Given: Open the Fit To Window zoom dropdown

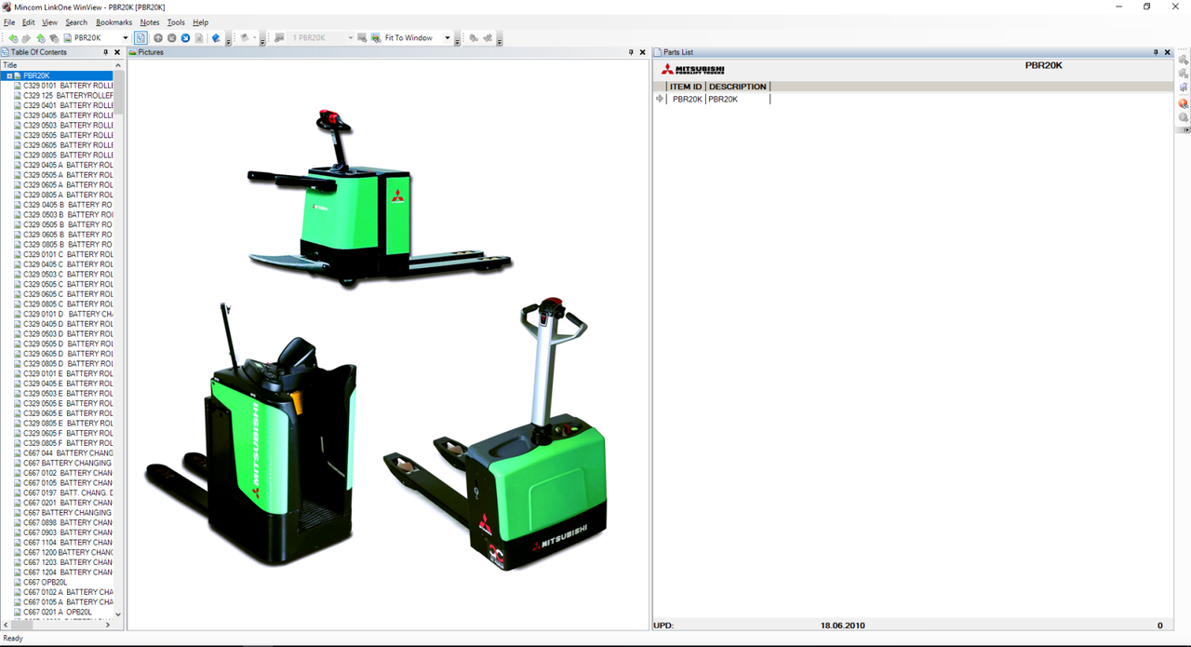Looking at the screenshot, I should click(447, 38).
